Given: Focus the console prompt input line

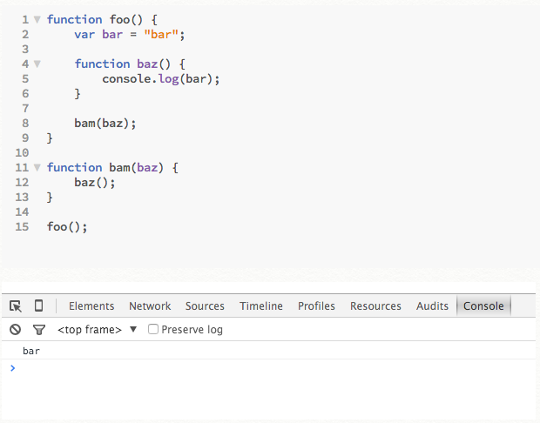Looking at the screenshot, I should [268, 368].
